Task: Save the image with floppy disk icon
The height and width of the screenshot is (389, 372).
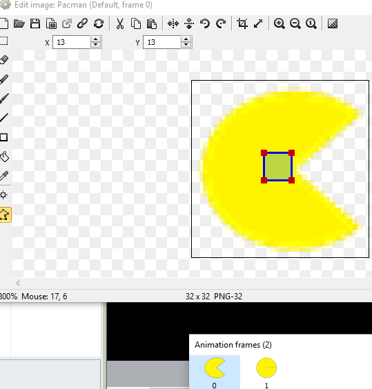Action: coord(35,23)
